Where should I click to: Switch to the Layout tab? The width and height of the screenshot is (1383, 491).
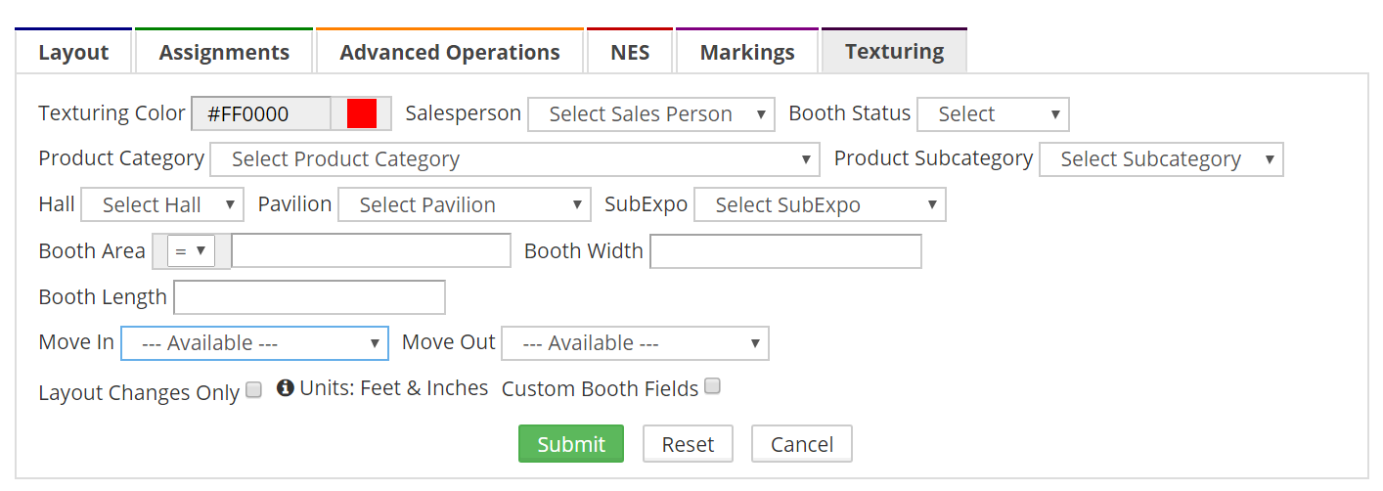click(x=73, y=52)
